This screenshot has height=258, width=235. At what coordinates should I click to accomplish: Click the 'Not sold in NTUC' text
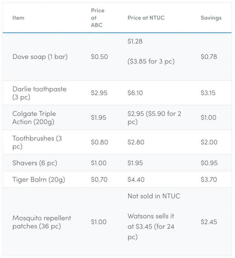tap(154, 196)
